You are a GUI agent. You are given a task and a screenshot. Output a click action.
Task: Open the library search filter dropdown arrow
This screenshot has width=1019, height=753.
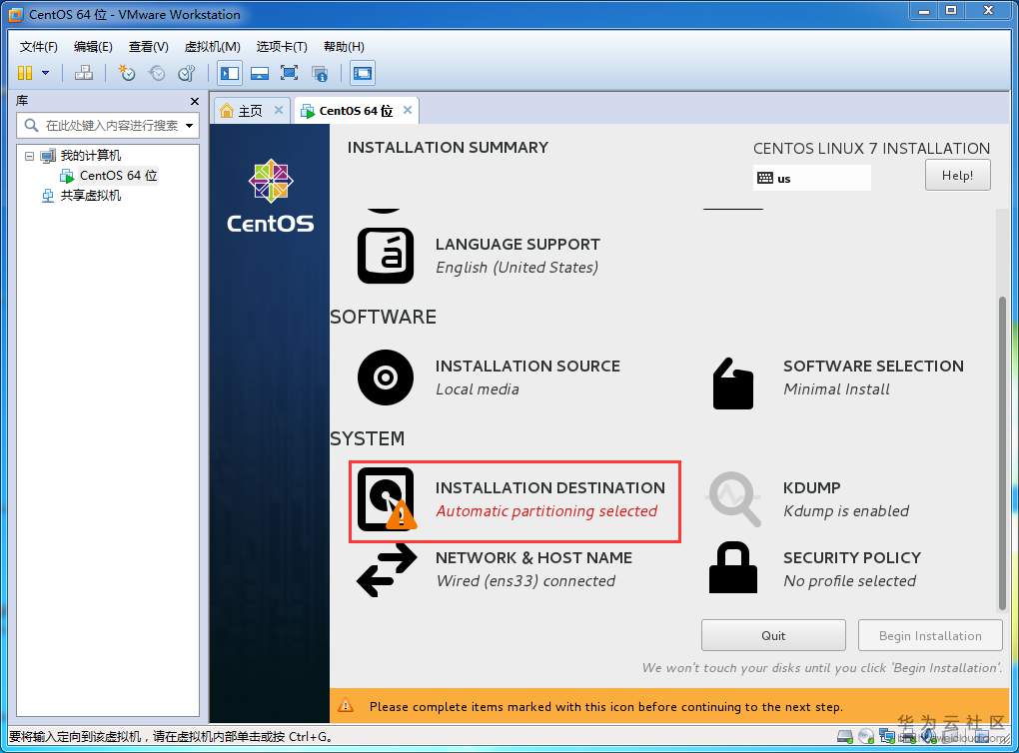pos(190,126)
